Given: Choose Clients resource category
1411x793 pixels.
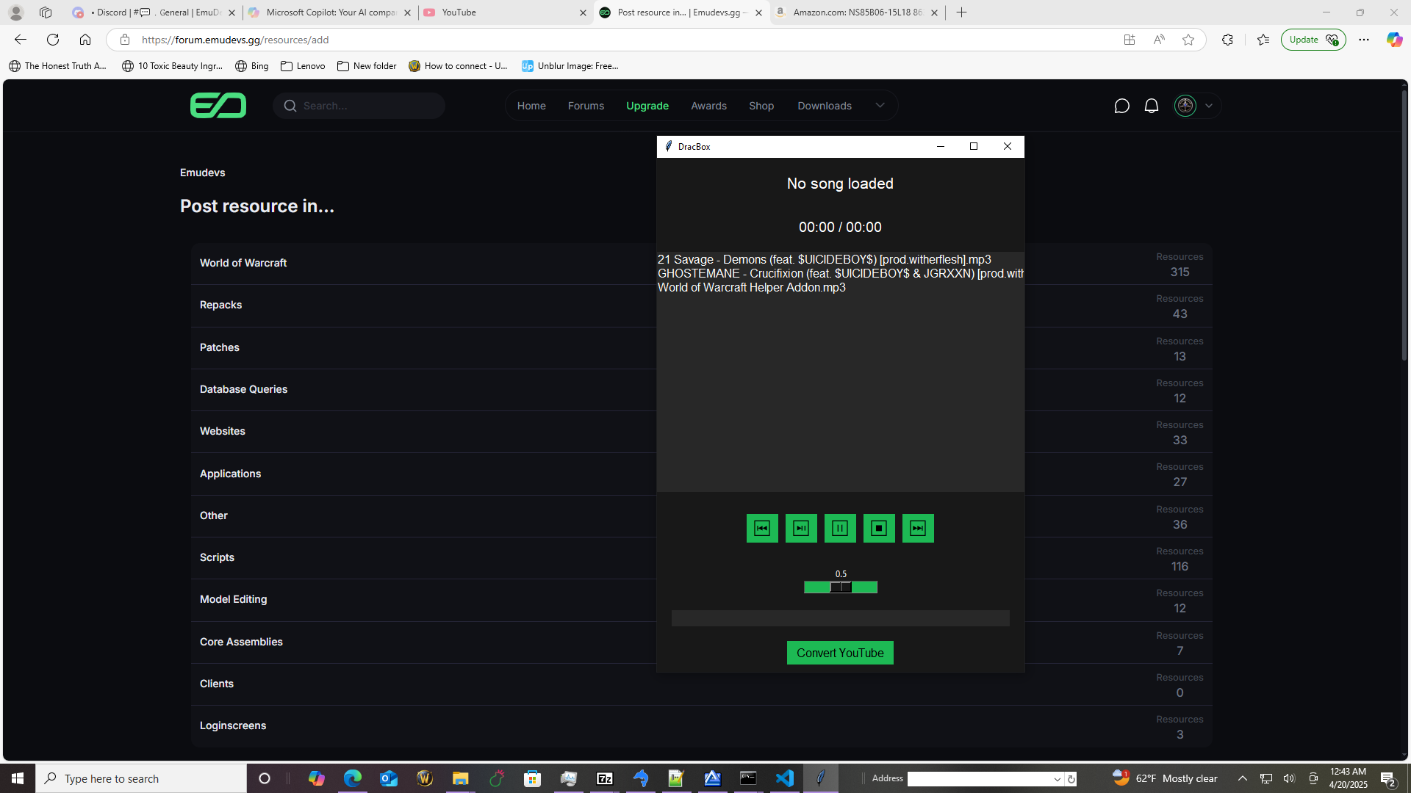Looking at the screenshot, I should click(x=217, y=684).
